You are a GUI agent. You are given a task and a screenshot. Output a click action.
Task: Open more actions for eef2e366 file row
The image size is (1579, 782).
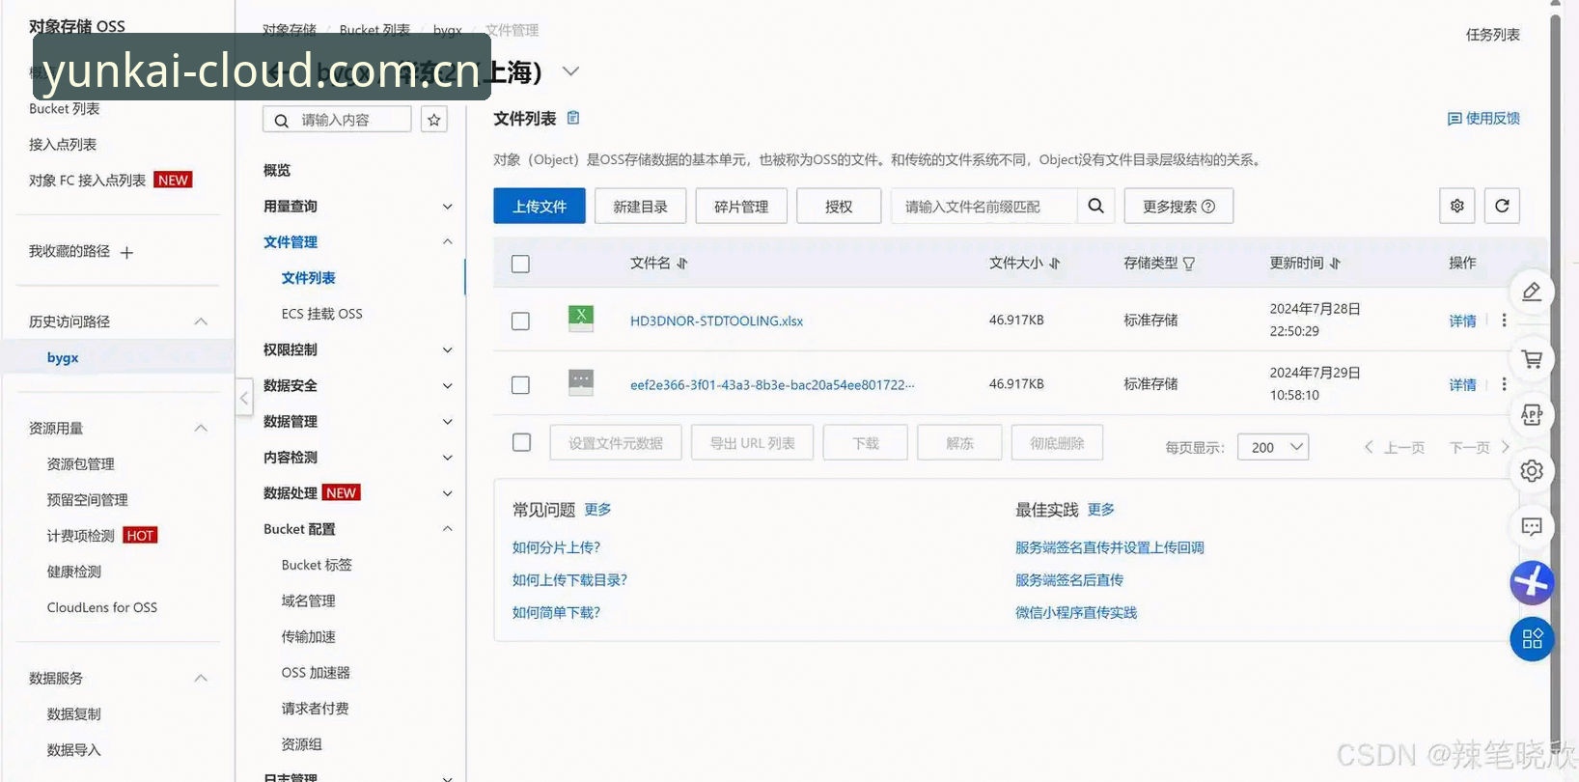[1504, 383]
